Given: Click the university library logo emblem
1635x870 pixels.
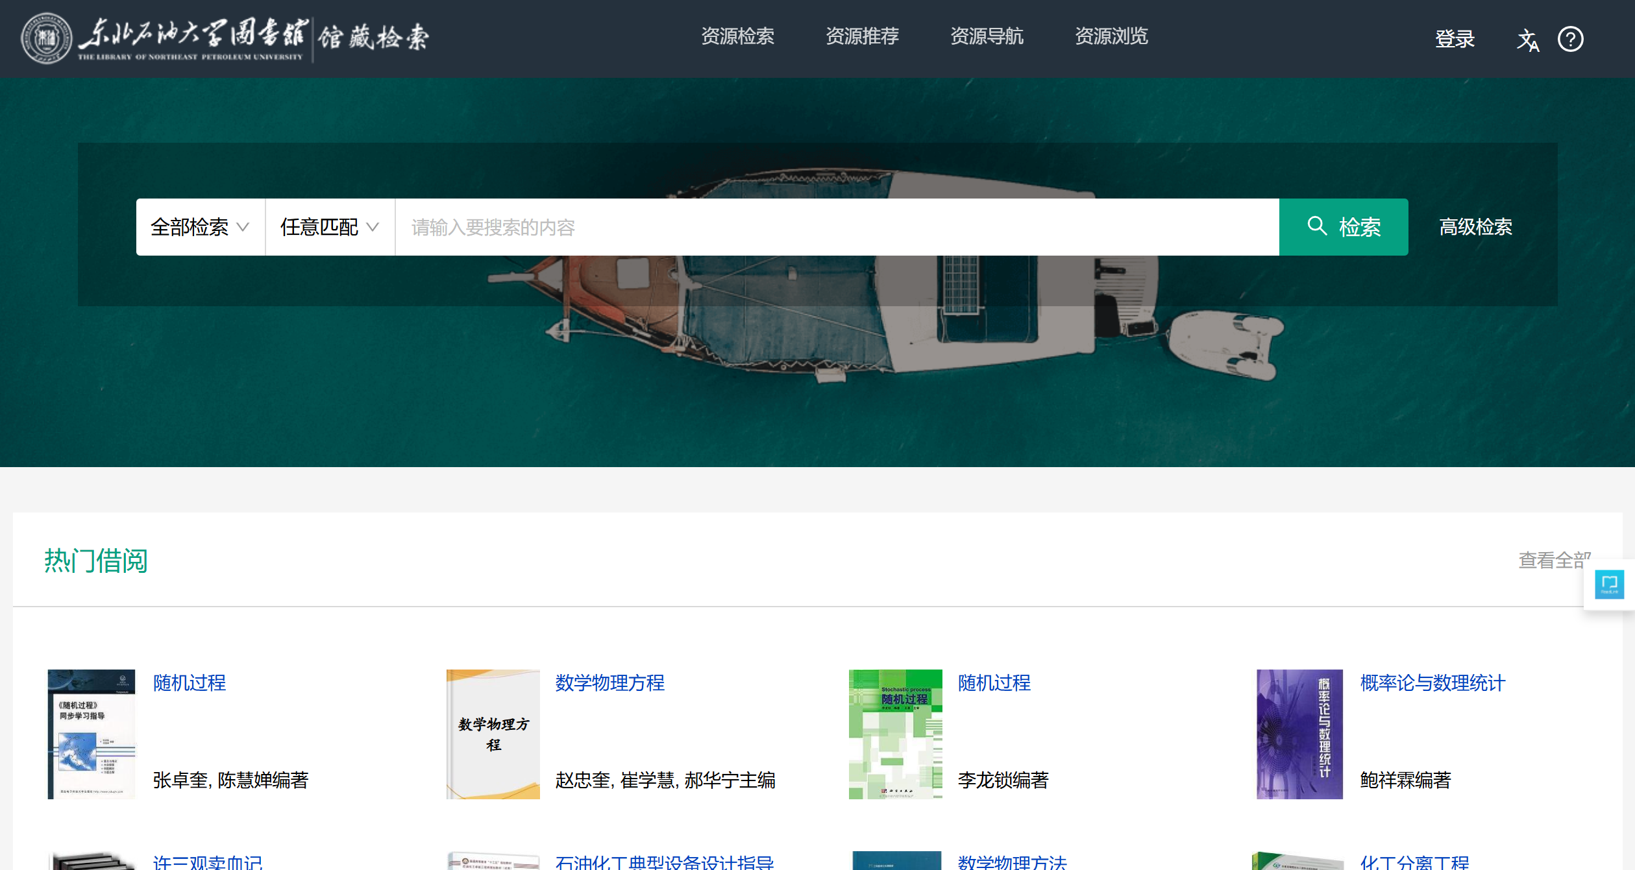Looking at the screenshot, I should tap(46, 38).
